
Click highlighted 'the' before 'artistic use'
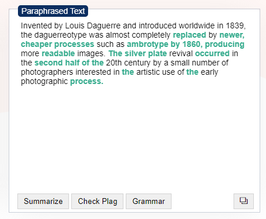tap(128, 72)
